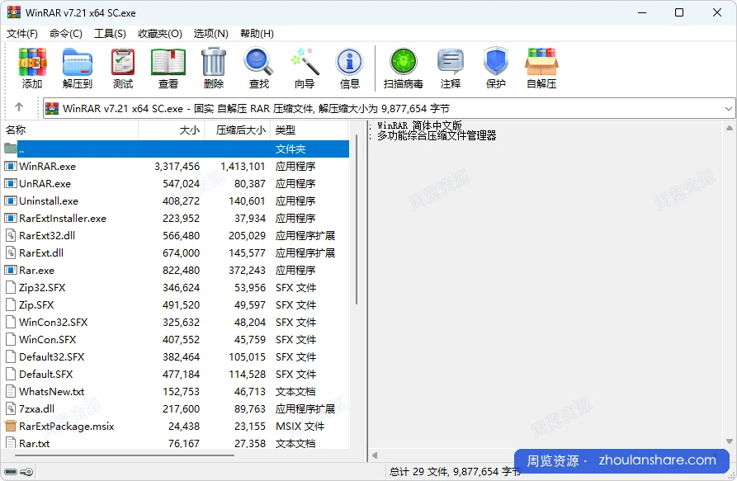Open the 选项(N) menu
This screenshot has width=737, height=481.
(211, 33)
